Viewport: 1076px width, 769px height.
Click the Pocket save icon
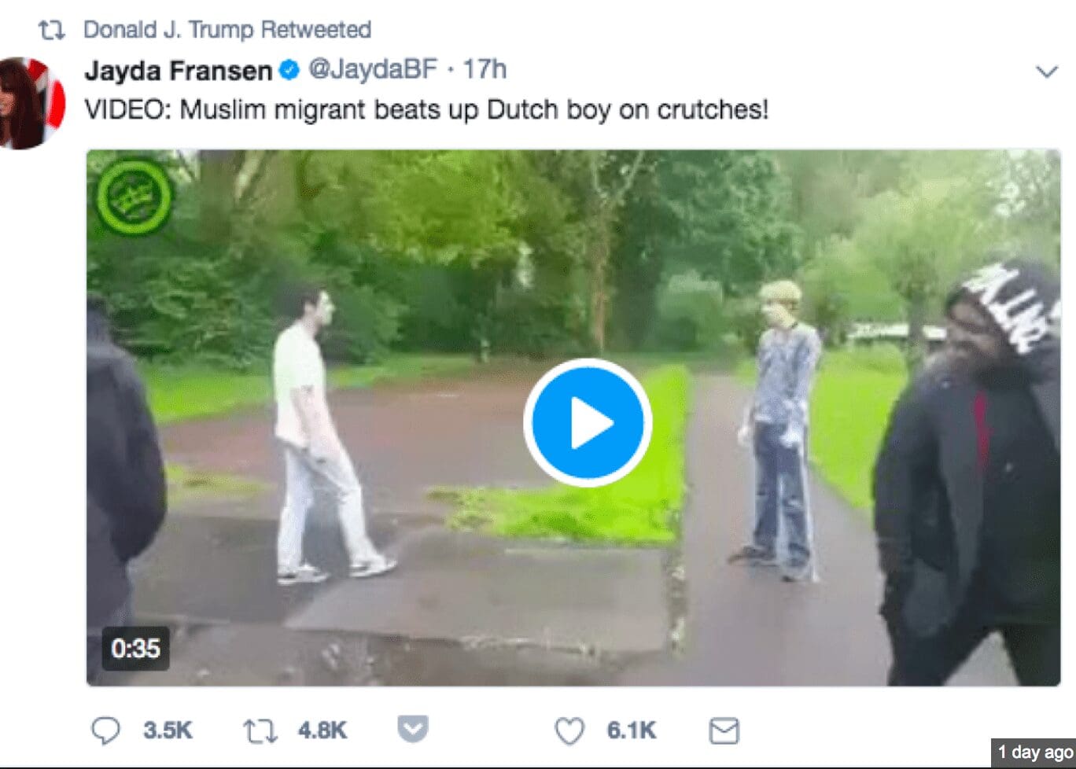tap(413, 730)
